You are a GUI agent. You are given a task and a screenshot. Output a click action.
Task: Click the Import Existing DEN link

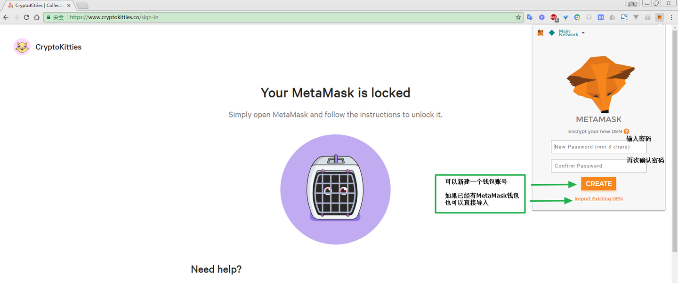click(x=598, y=199)
